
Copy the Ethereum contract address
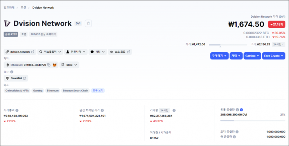click(x=48, y=65)
